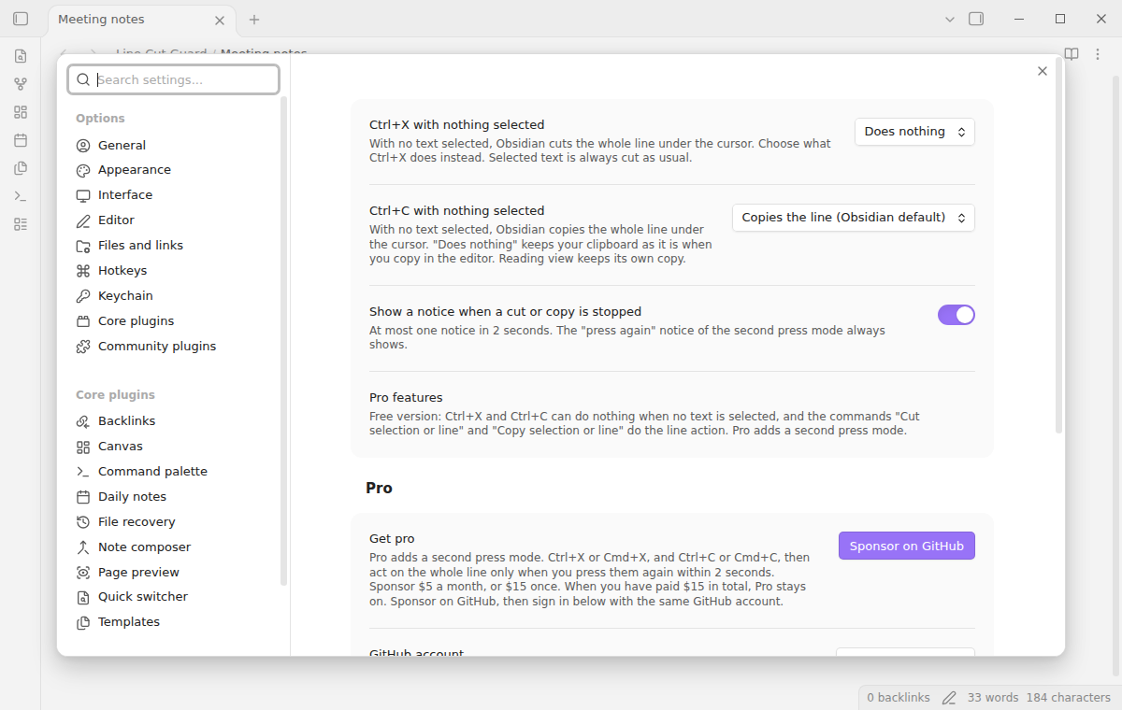
Task: Toggle notice when cut or copy stopped
Action: coord(957,315)
